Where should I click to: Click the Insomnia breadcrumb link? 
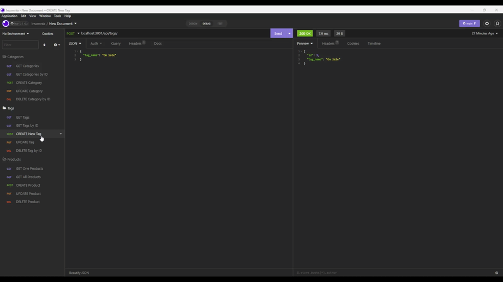[x=38, y=23]
